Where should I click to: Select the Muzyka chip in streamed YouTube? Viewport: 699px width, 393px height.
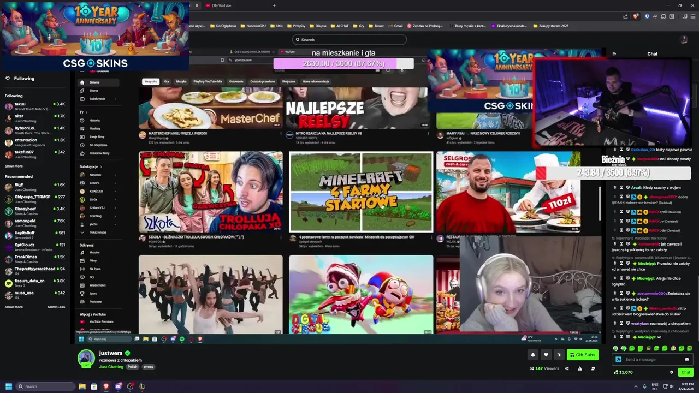(x=181, y=81)
